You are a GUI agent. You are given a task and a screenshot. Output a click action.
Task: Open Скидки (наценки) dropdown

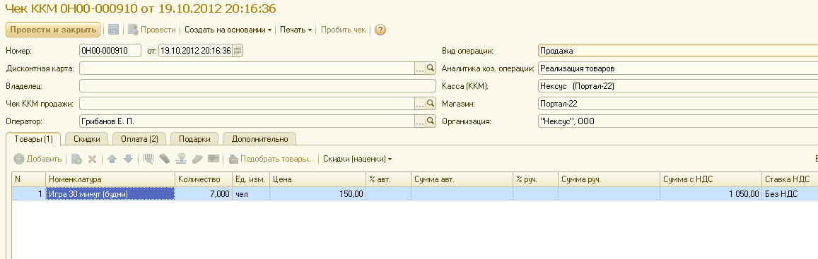[x=357, y=159]
